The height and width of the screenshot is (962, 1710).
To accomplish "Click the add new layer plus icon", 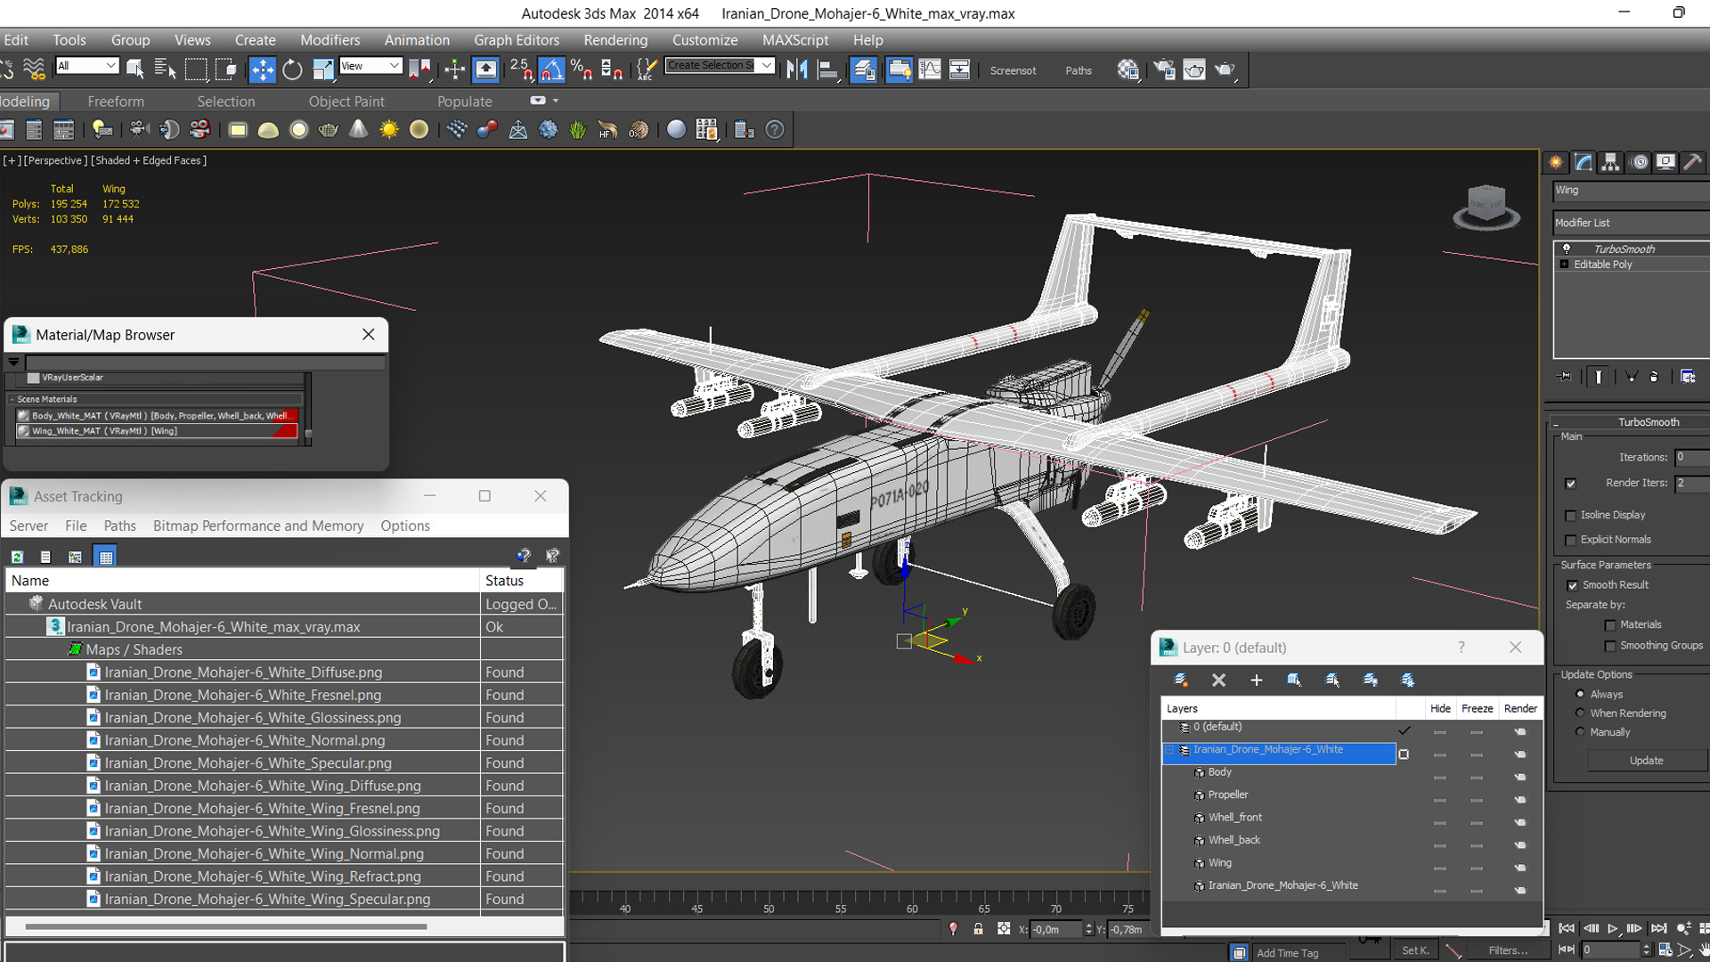I will point(1256,681).
